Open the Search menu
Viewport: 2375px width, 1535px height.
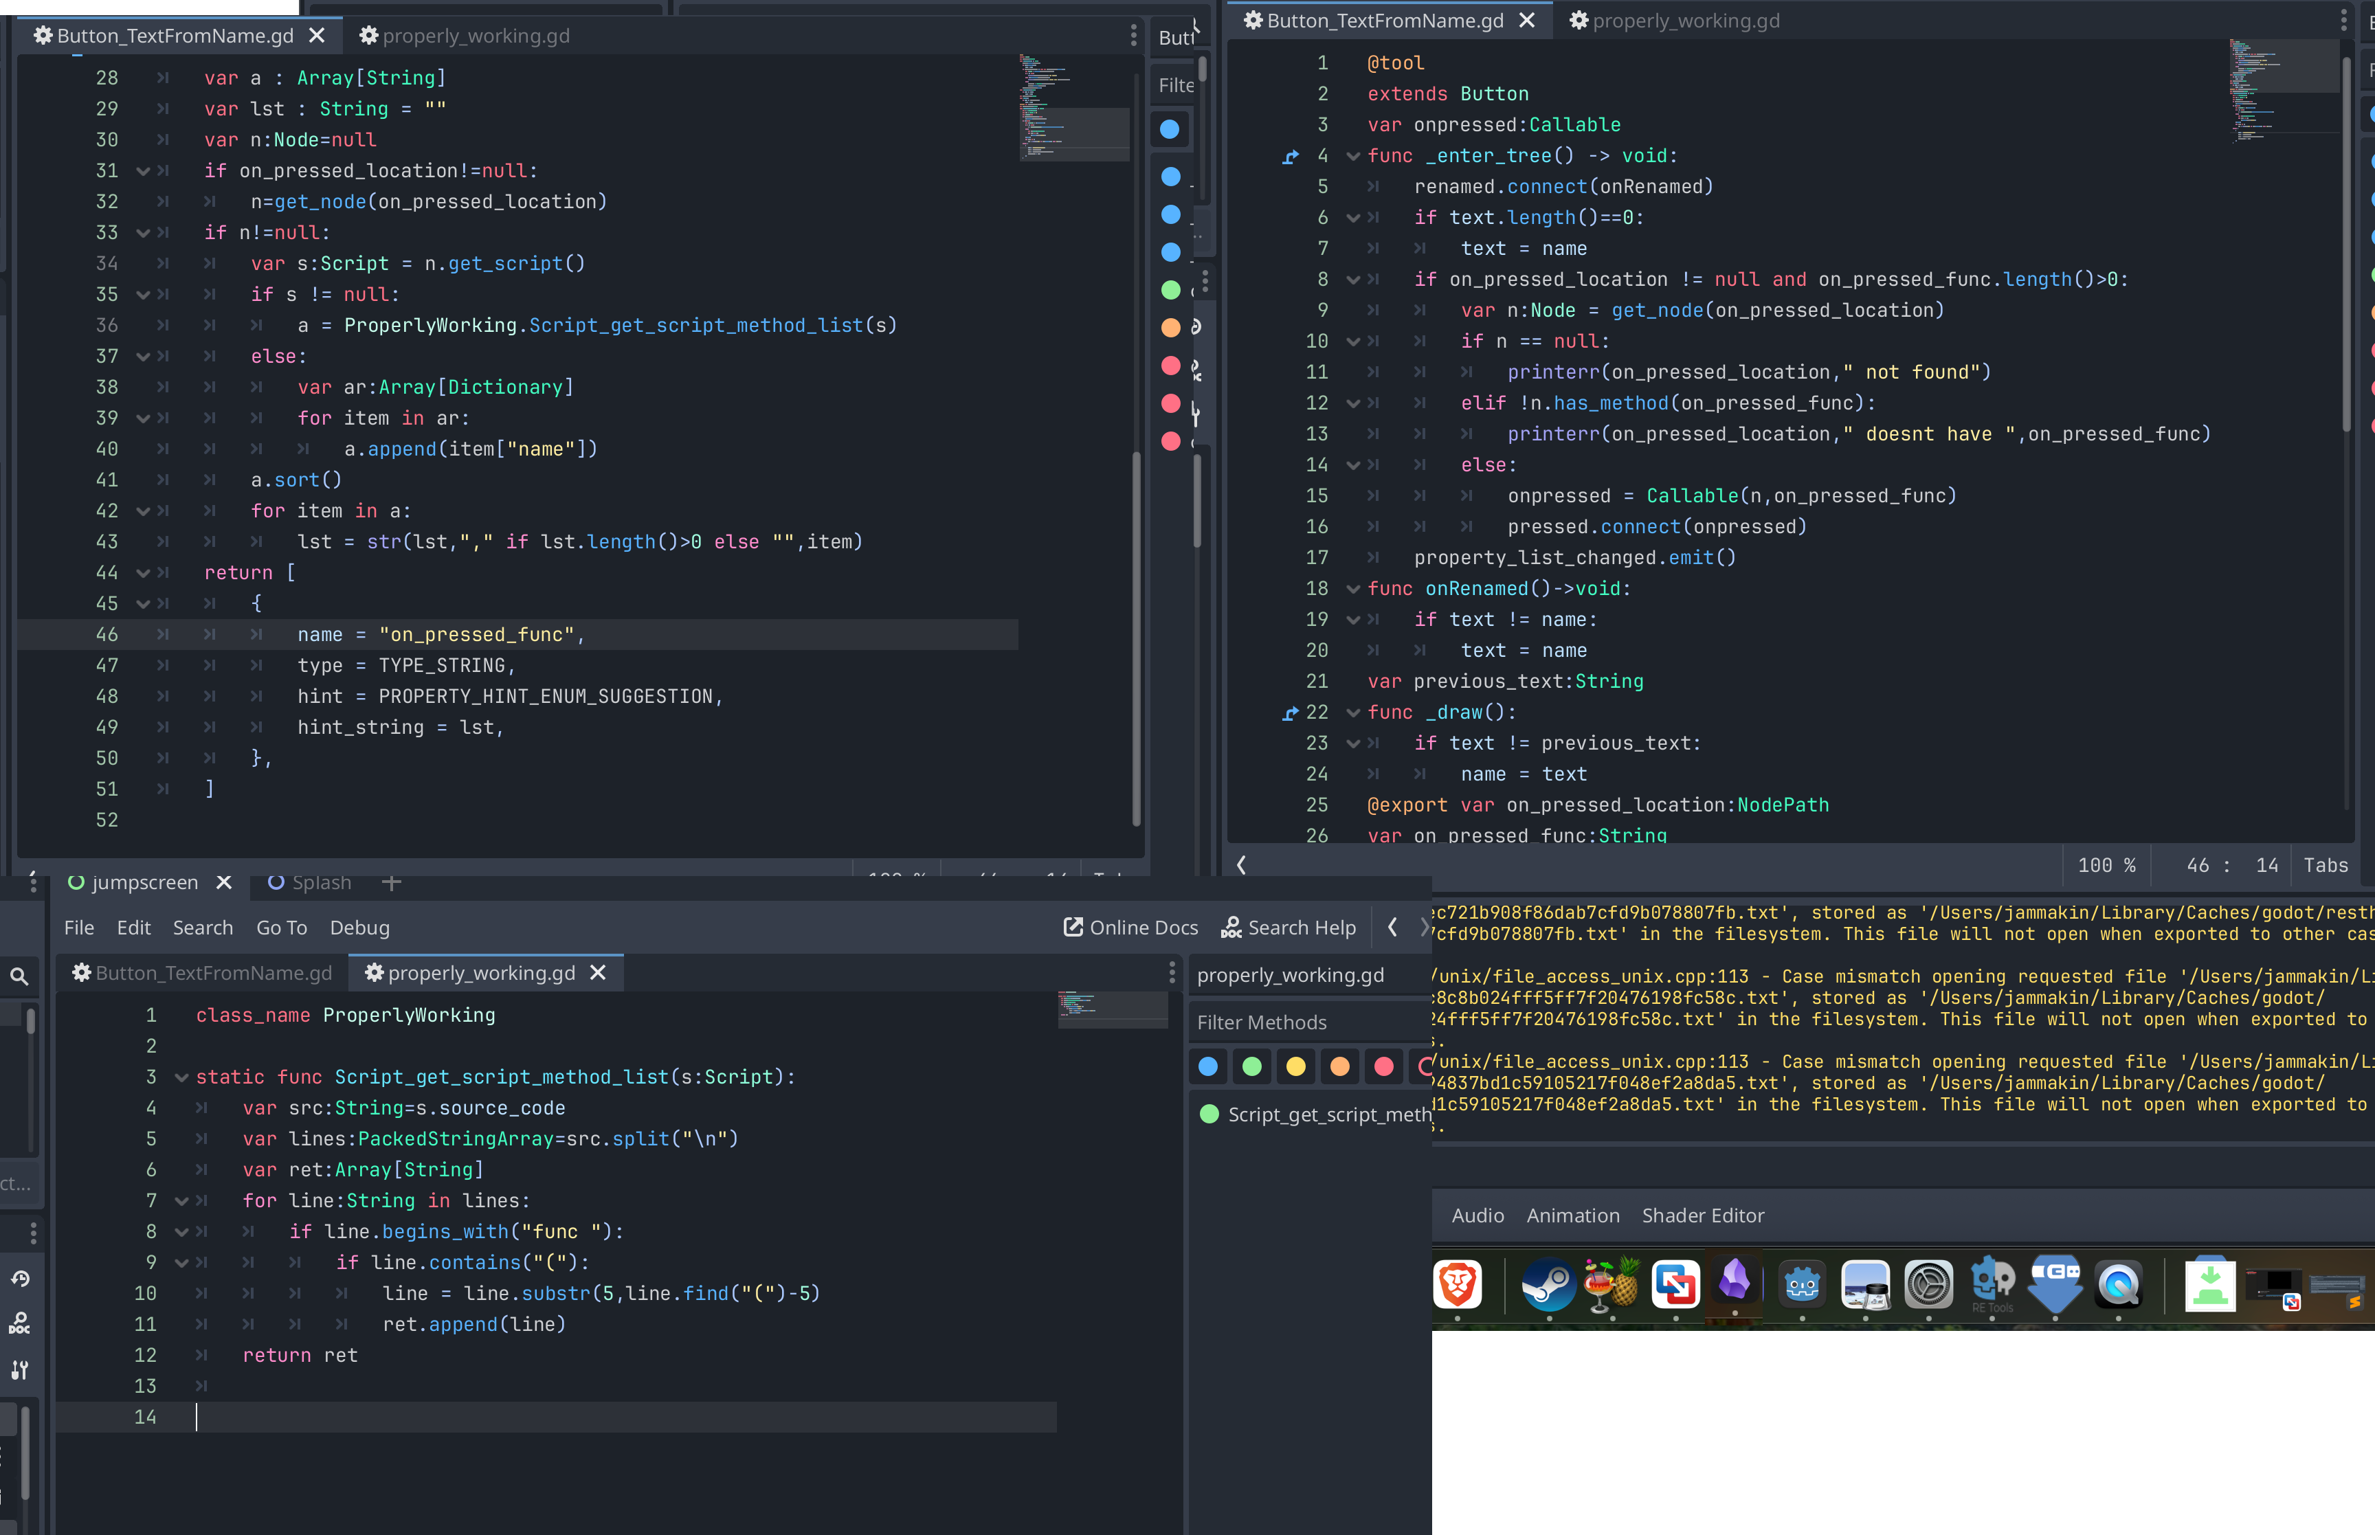202,927
